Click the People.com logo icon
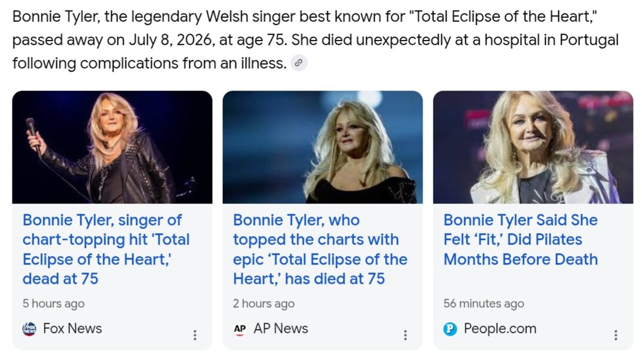The image size is (642, 353). (450, 328)
